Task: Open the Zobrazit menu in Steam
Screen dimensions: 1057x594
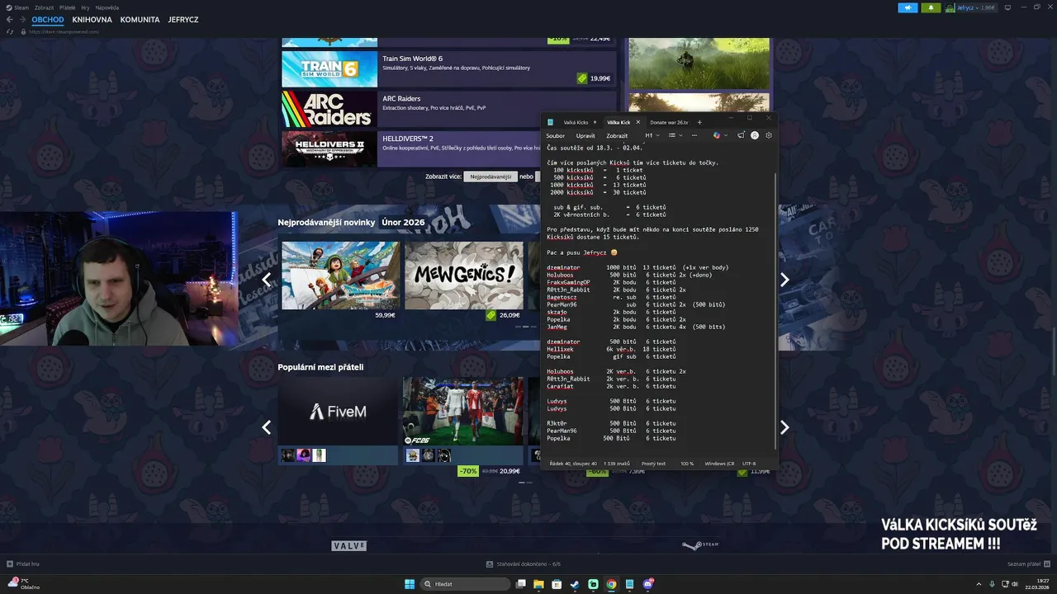Action: pos(44,7)
